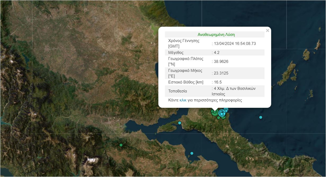The height and width of the screenshot is (177, 326).
Task: Click the origin time value 13/04/2024 16:54:08.73
Action: [235, 44]
